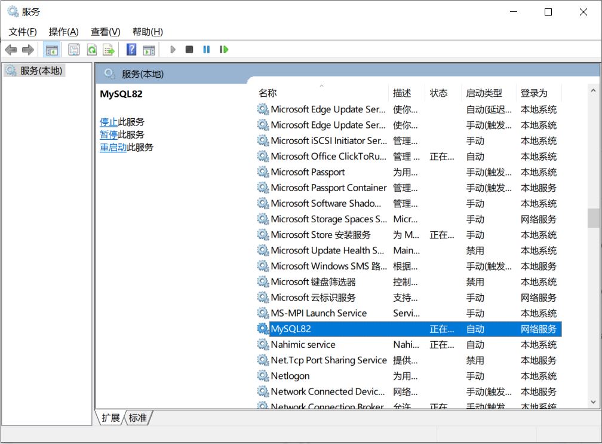Click 网络服务 login cell of MySQL82
The width and height of the screenshot is (602, 444).
click(538, 329)
